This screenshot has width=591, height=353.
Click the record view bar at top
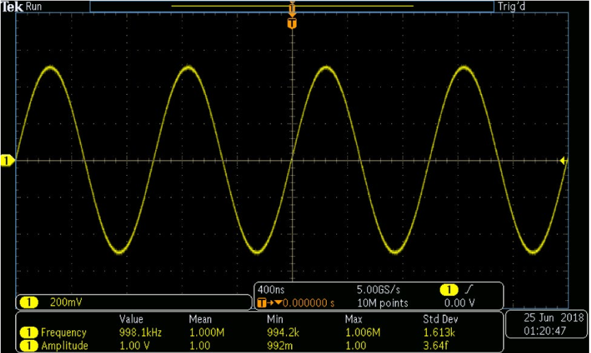(x=292, y=6)
